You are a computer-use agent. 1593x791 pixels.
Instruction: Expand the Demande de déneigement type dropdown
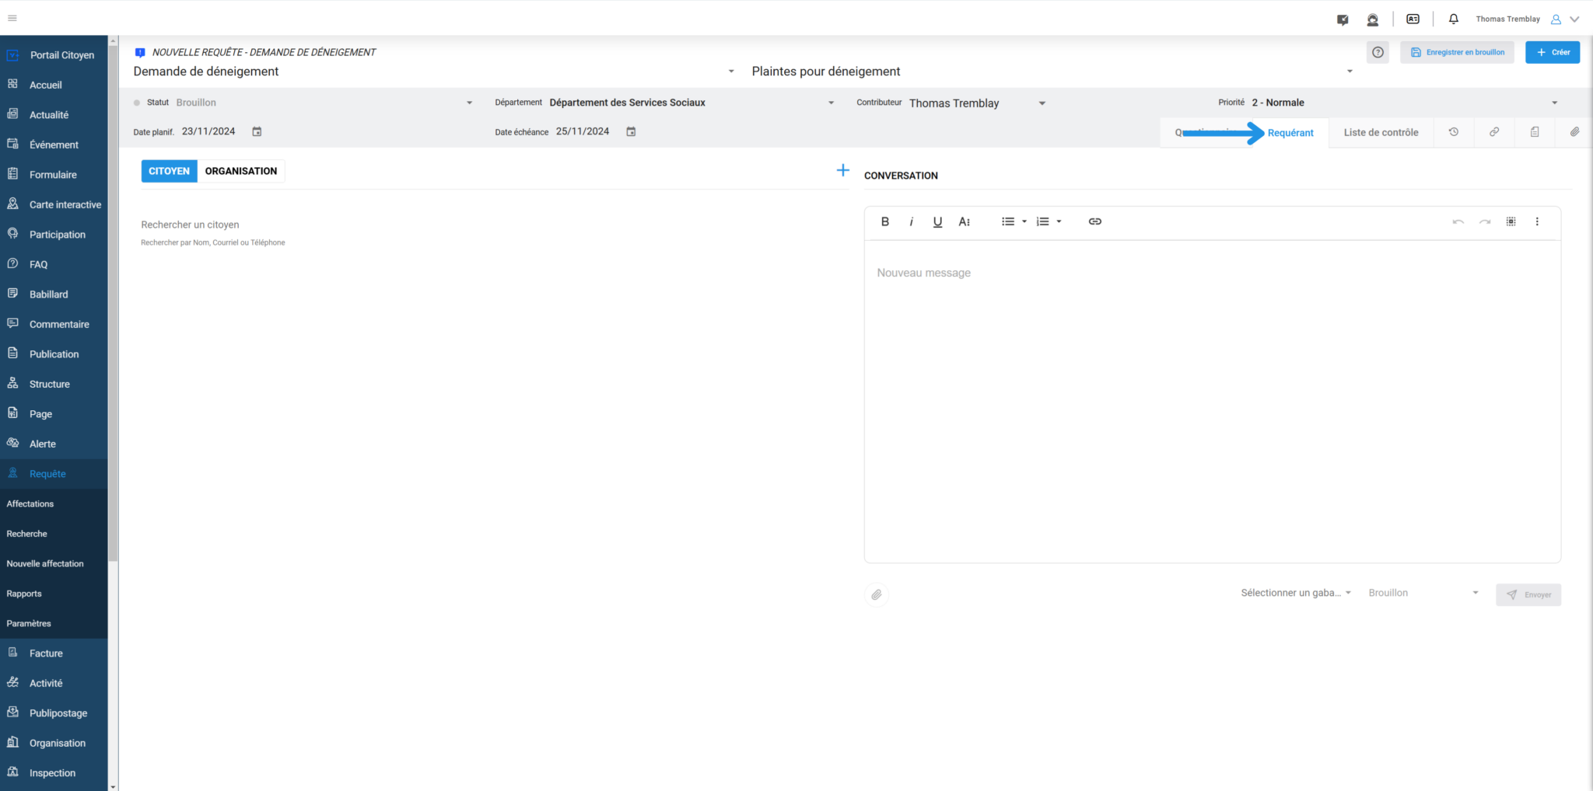730,71
